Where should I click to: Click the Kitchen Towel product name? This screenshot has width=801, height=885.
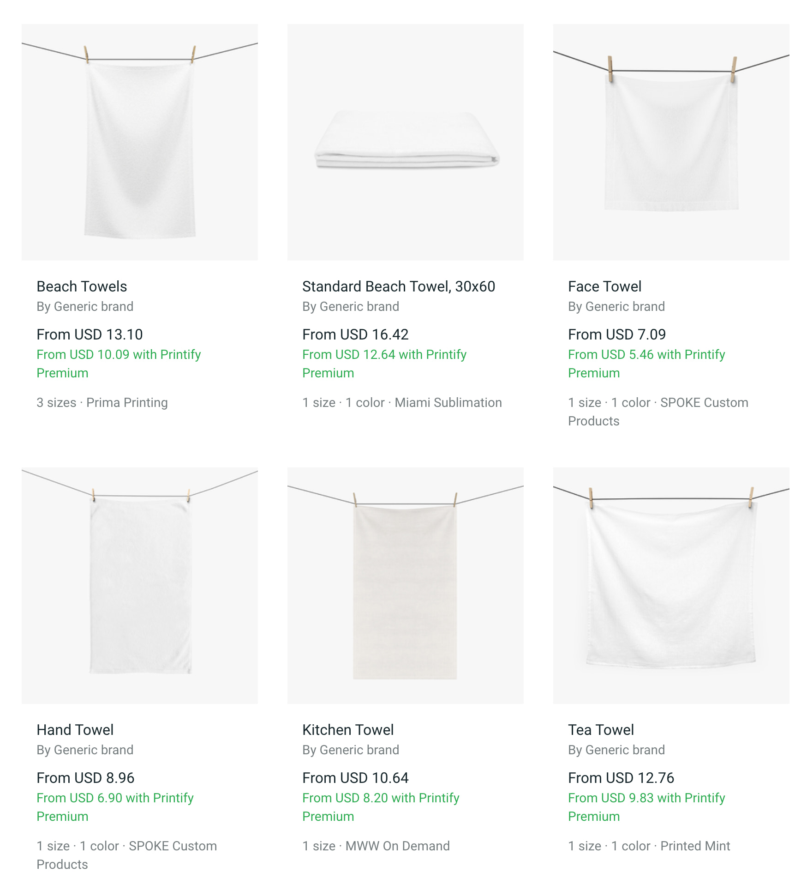pyautogui.click(x=348, y=730)
